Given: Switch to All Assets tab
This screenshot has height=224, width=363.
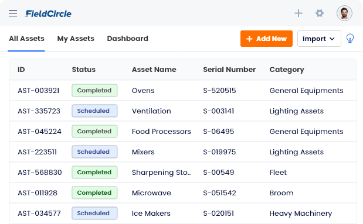Looking at the screenshot, I should 26,39.
